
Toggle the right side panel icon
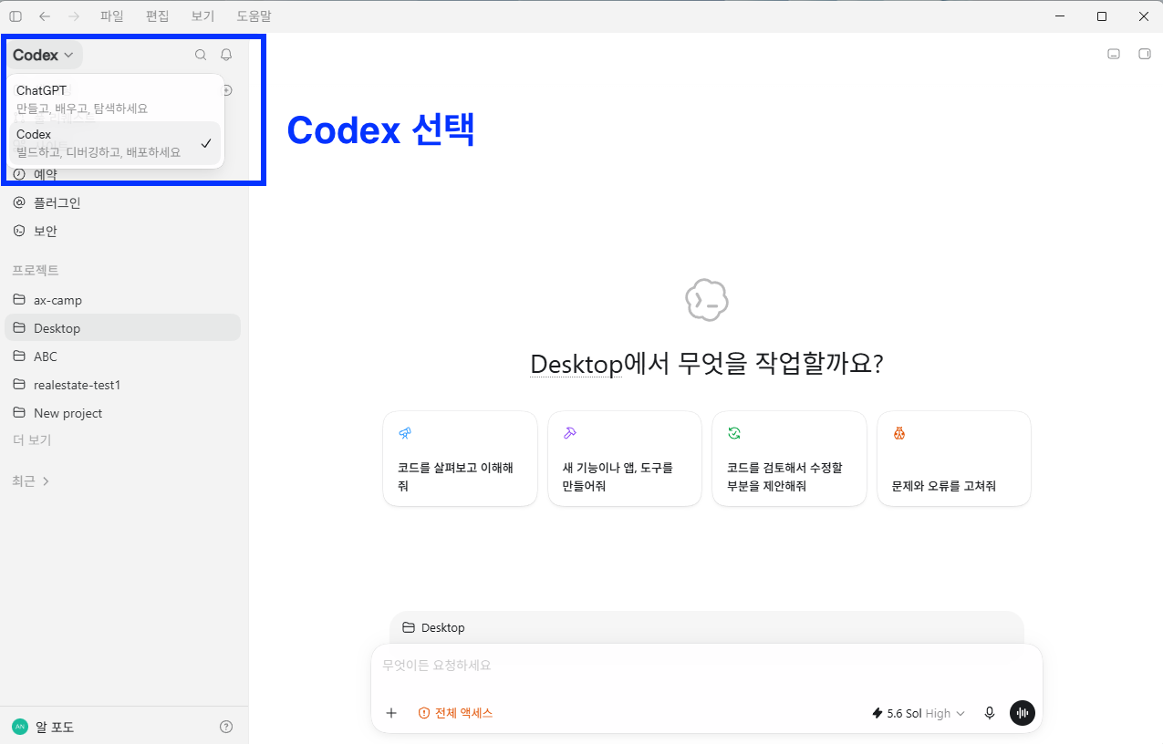[x=1145, y=54]
